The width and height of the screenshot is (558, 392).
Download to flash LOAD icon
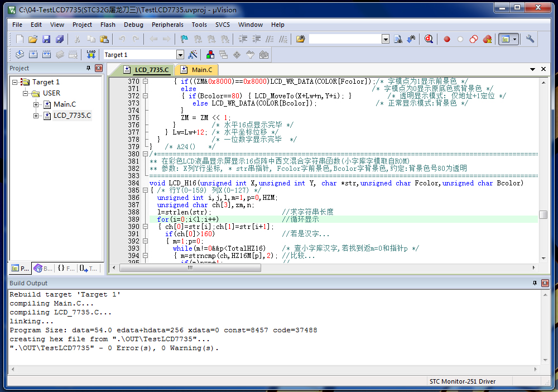tap(91, 55)
